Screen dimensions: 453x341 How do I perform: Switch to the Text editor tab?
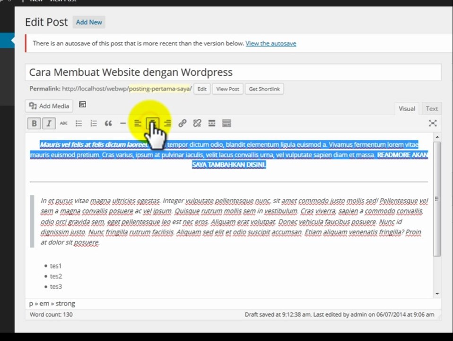click(432, 108)
